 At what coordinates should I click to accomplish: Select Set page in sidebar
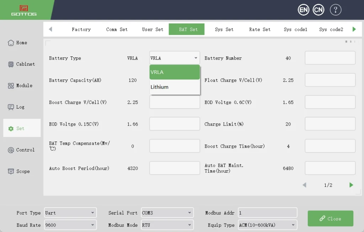click(22, 128)
